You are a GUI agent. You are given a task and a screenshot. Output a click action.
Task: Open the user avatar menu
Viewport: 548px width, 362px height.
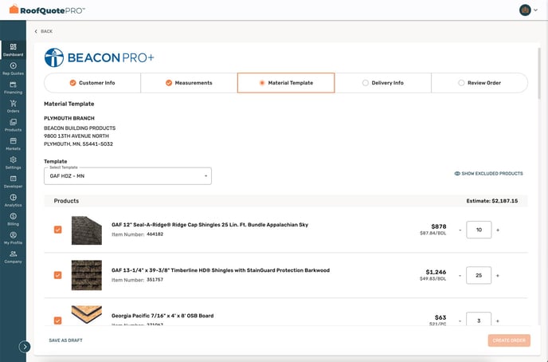click(x=525, y=10)
